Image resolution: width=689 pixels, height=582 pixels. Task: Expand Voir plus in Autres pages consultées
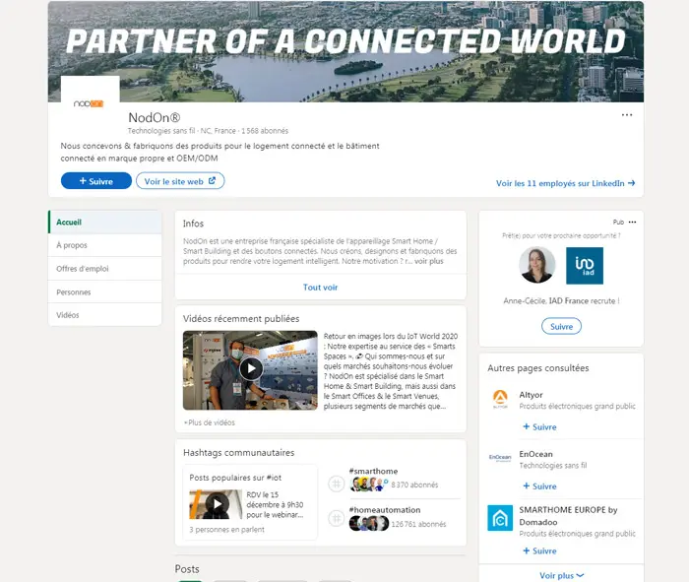click(x=561, y=575)
